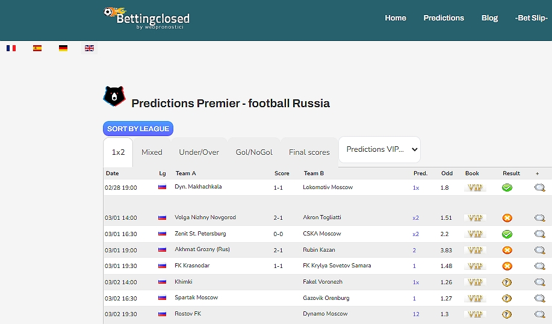Open details magnifier for Dyn. Makhachkala match
The height and width of the screenshot is (324, 552).
point(539,188)
